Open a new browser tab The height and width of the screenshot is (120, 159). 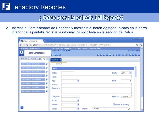45,41
